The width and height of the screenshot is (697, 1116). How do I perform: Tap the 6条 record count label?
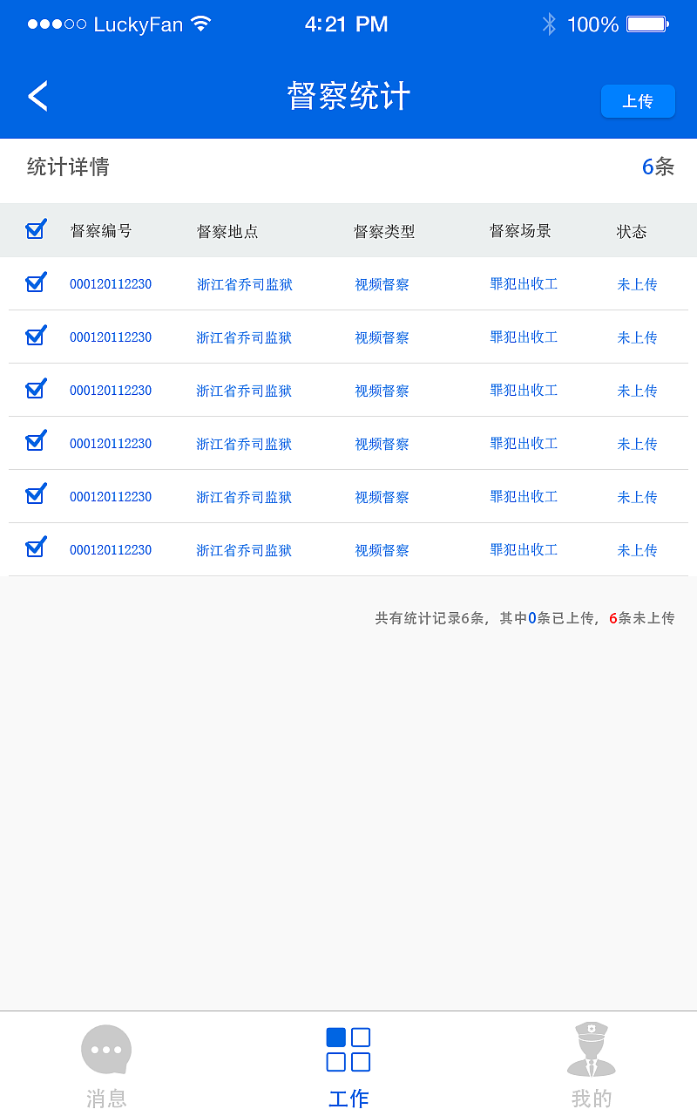pyautogui.click(x=658, y=167)
